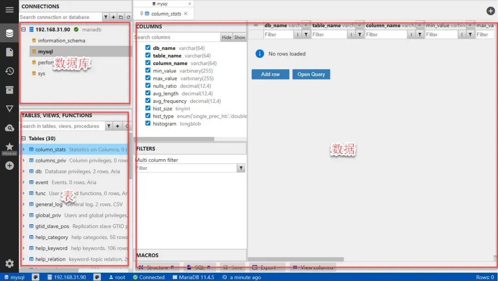Select the column_stats tab
Image resolution: width=498 pixels, height=281 pixels.
click(166, 14)
